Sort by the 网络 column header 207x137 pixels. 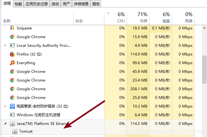coord(183,18)
